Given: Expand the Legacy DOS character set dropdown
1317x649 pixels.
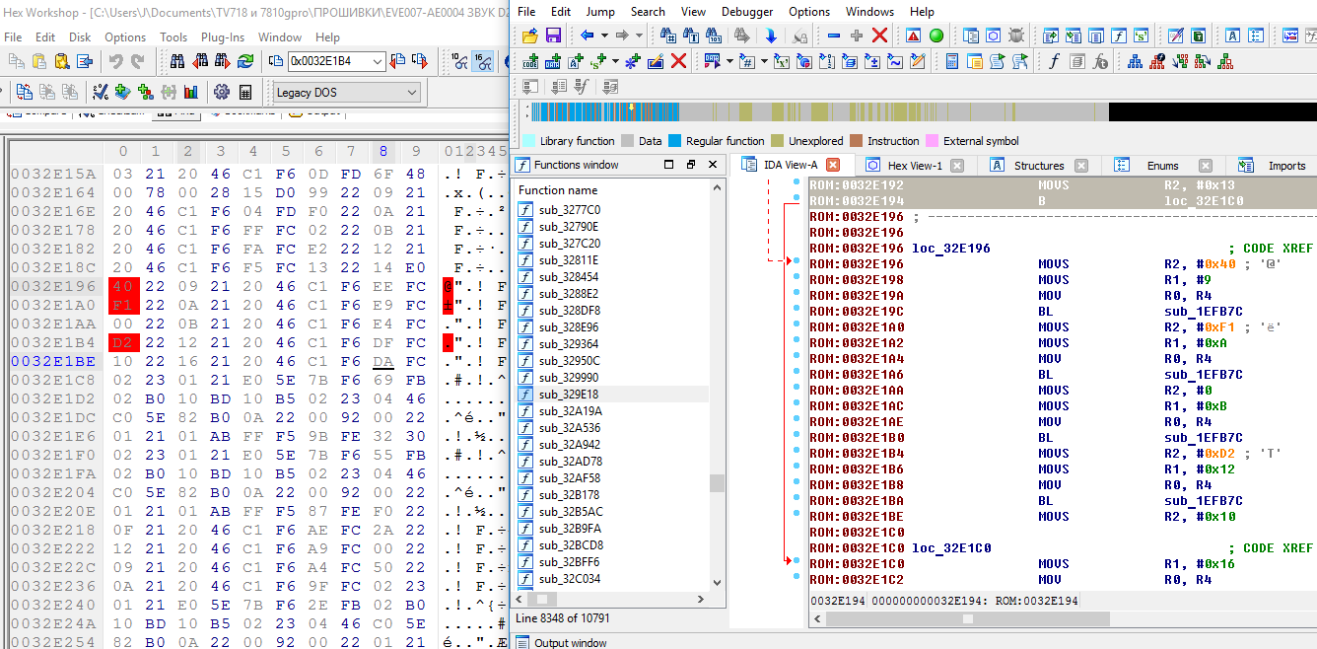Looking at the screenshot, I should click(x=412, y=93).
